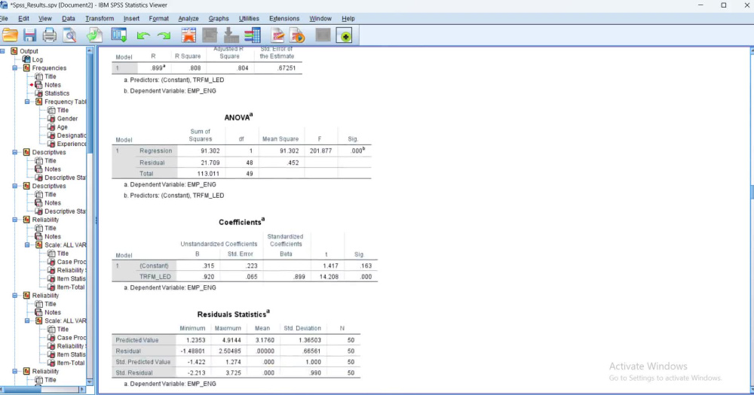
Task: Open the Transform menu
Action: pyautogui.click(x=100, y=18)
